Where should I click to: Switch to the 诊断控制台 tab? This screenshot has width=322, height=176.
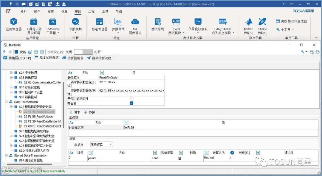73,58
